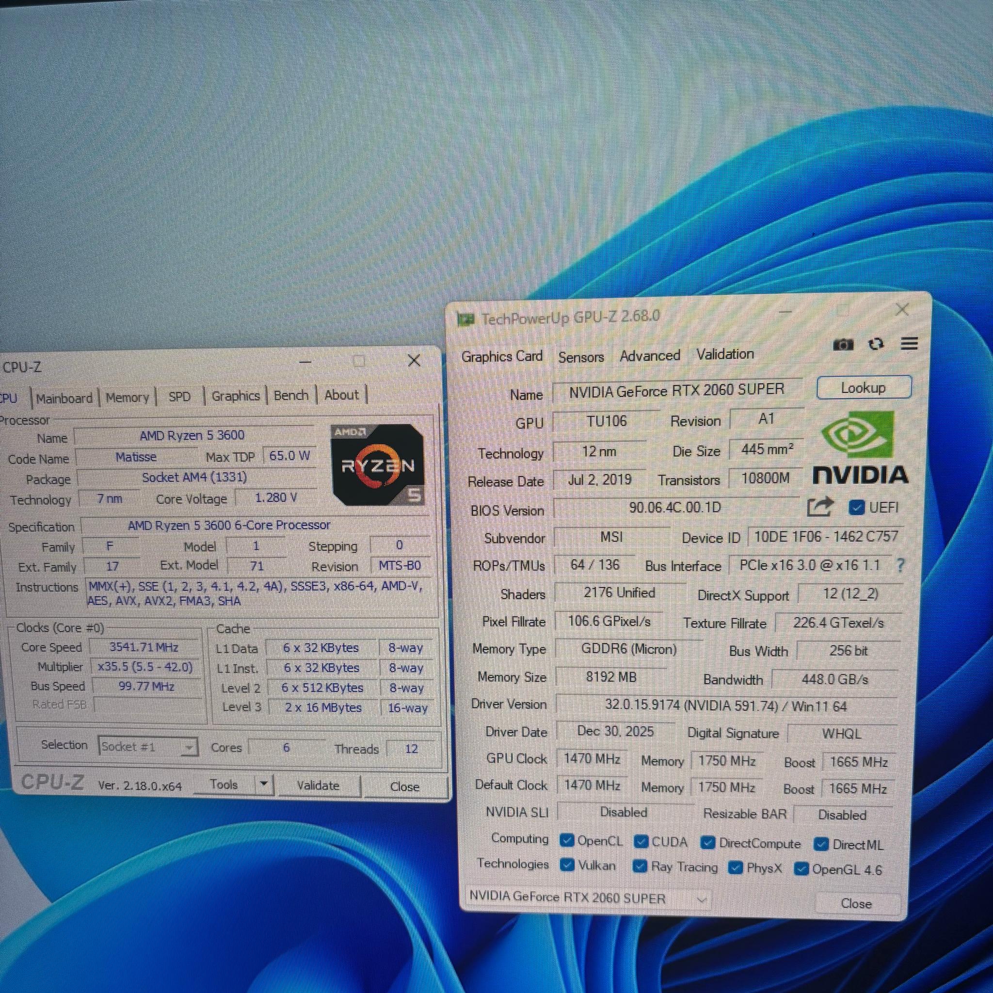Switch to the Graphics tab in CPU-Z
This screenshot has height=993, width=993.
[235, 396]
